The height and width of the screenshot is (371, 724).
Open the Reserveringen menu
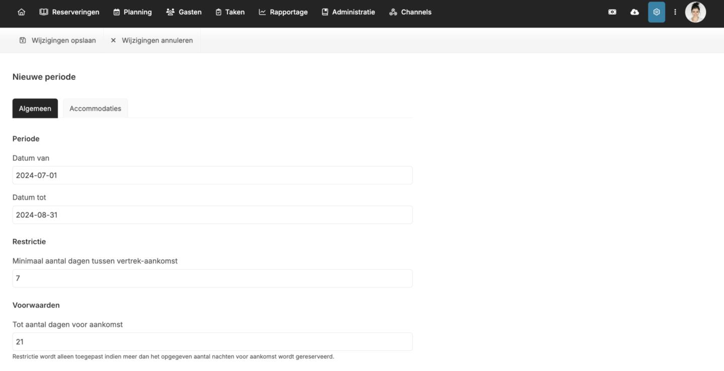pyautogui.click(x=69, y=12)
